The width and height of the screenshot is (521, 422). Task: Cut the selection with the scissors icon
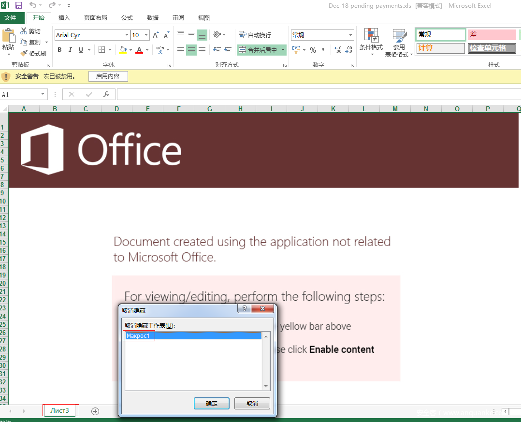(24, 31)
